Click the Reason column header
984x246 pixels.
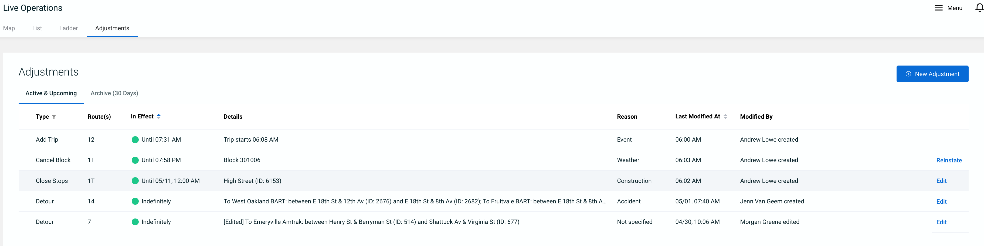tap(627, 117)
